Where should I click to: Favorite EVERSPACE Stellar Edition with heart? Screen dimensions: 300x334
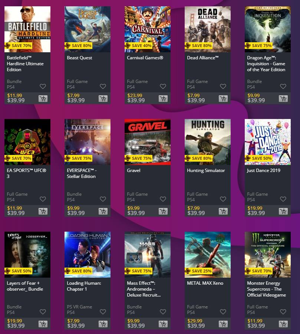[103, 199]
